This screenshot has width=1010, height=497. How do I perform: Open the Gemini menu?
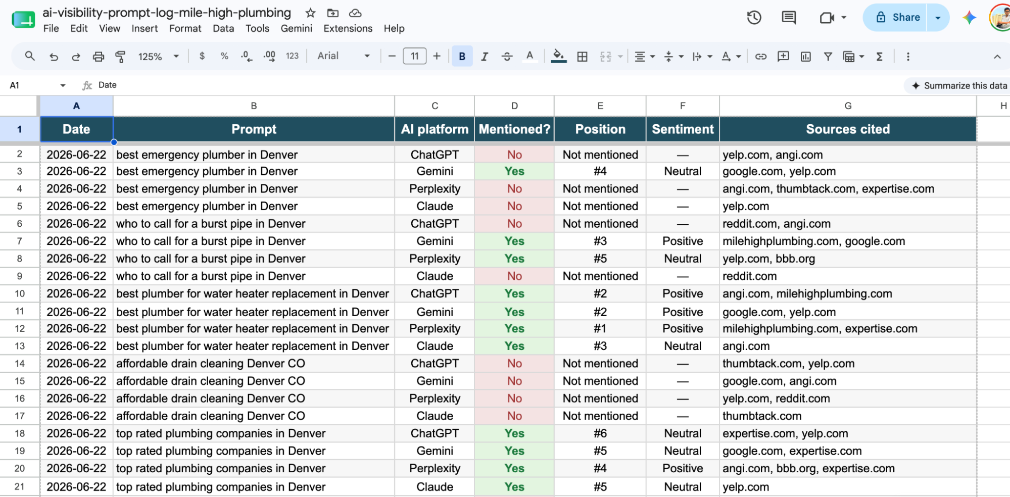(x=297, y=28)
